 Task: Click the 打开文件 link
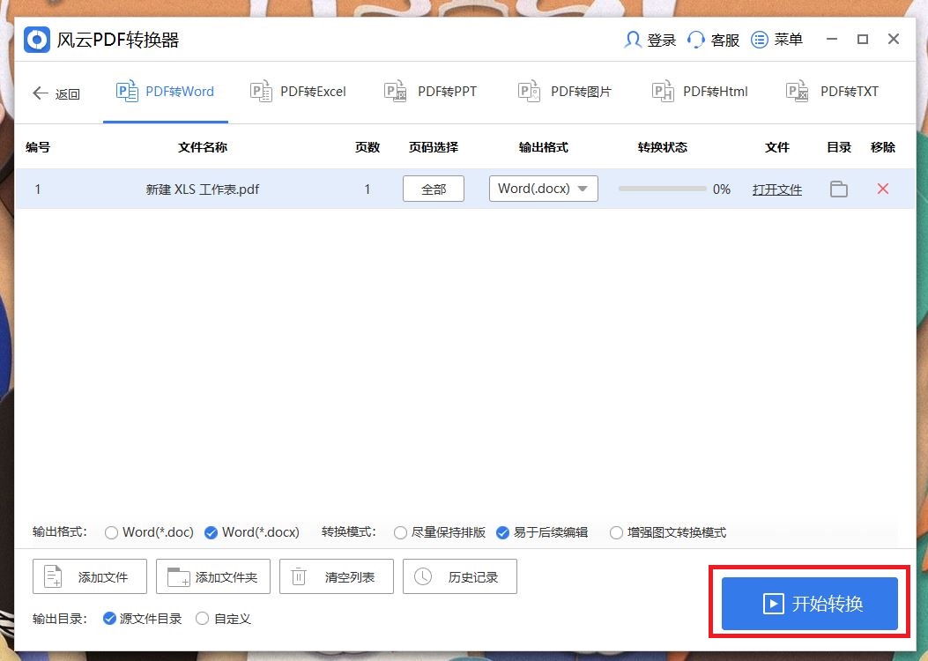pos(777,189)
